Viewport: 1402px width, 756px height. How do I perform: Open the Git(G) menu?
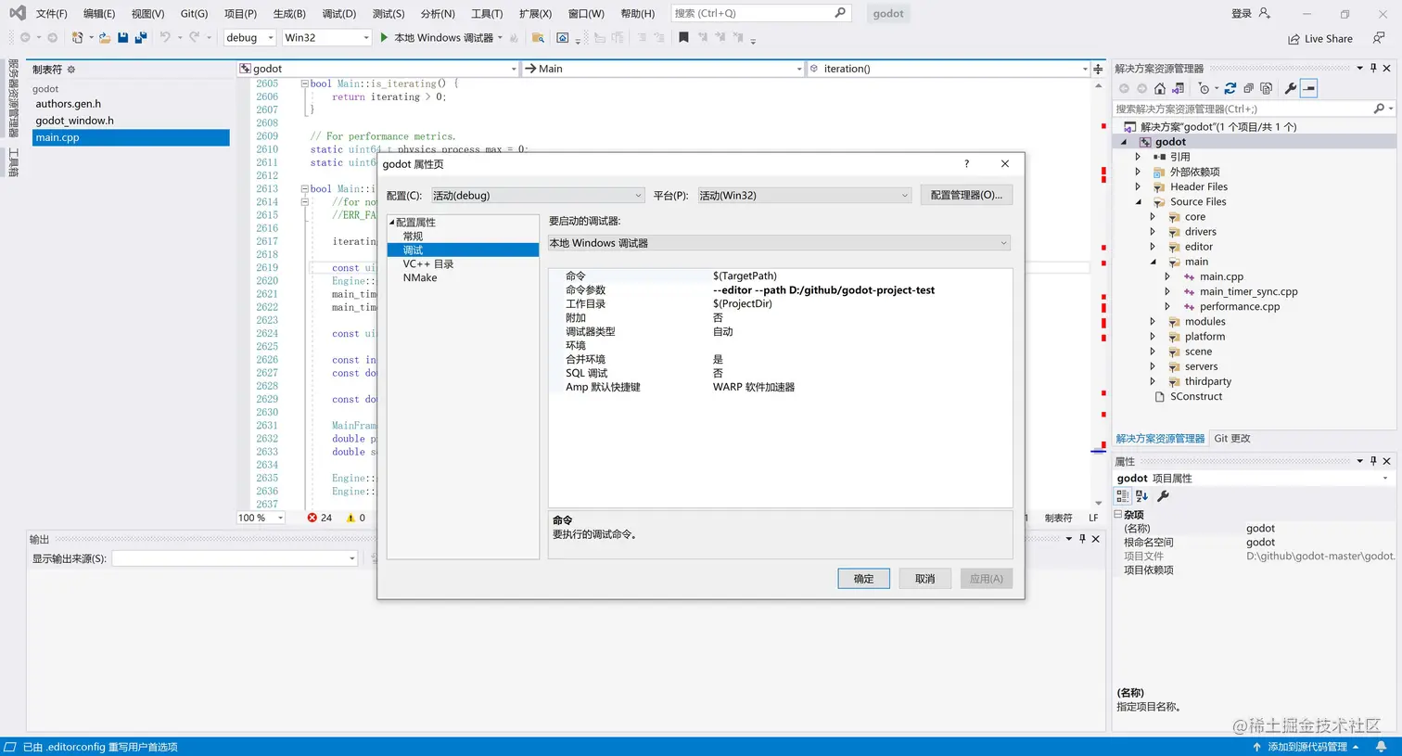(194, 14)
